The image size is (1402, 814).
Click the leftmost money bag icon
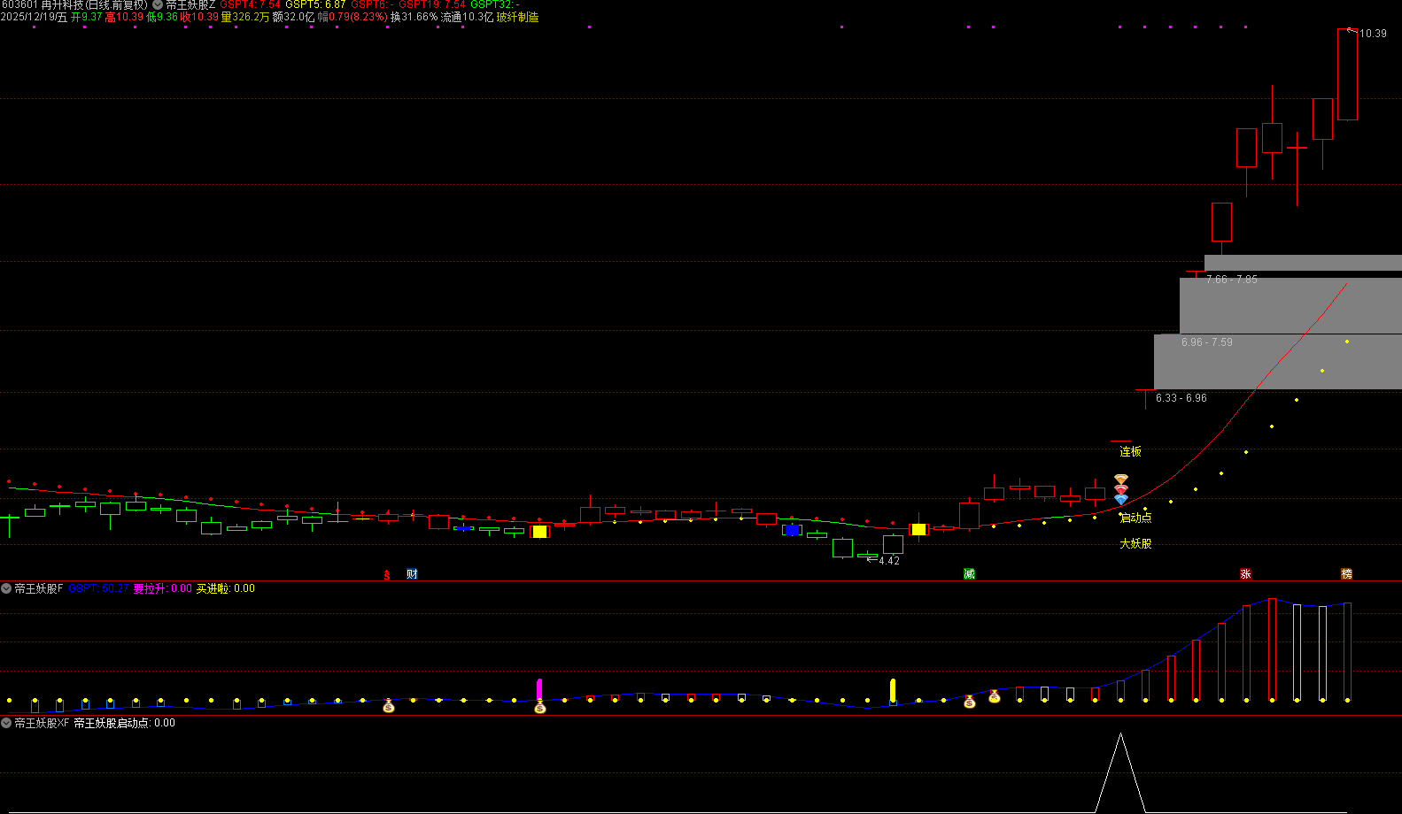(x=388, y=705)
